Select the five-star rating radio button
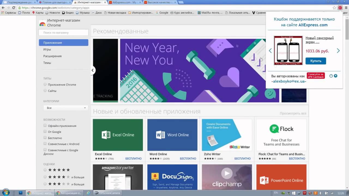Viewport: 349px width, 196px height. pos(45,170)
